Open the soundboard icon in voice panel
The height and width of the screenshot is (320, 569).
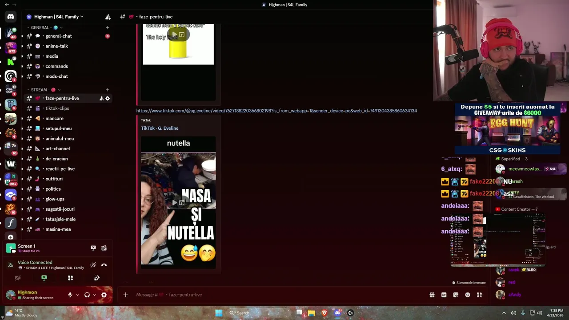97,278
